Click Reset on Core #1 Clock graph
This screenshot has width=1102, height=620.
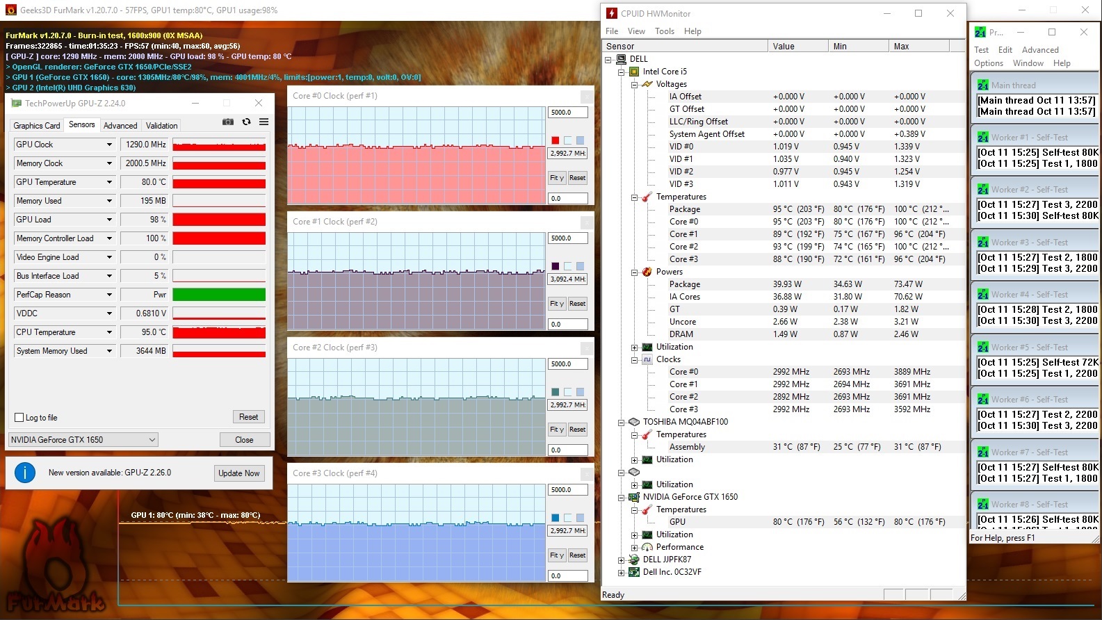coord(577,304)
